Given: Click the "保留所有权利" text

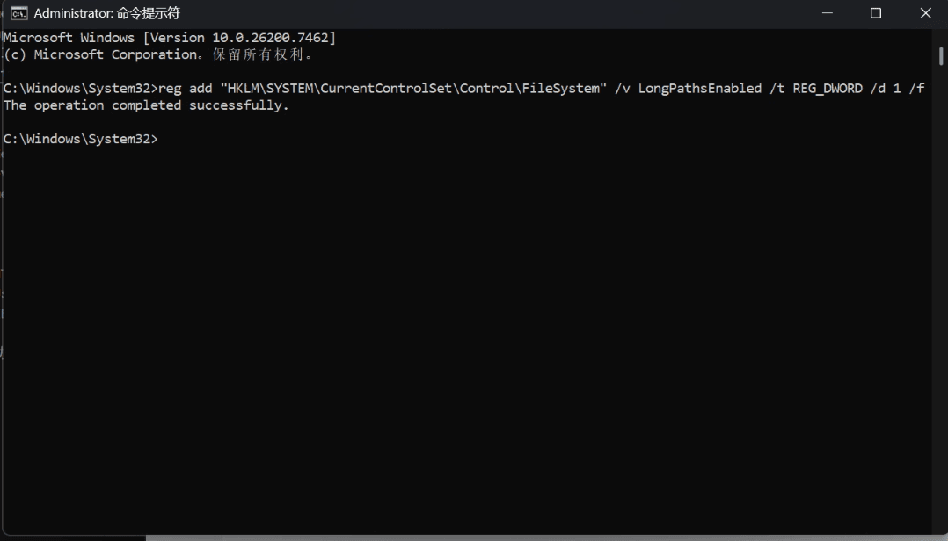Looking at the screenshot, I should click(262, 54).
